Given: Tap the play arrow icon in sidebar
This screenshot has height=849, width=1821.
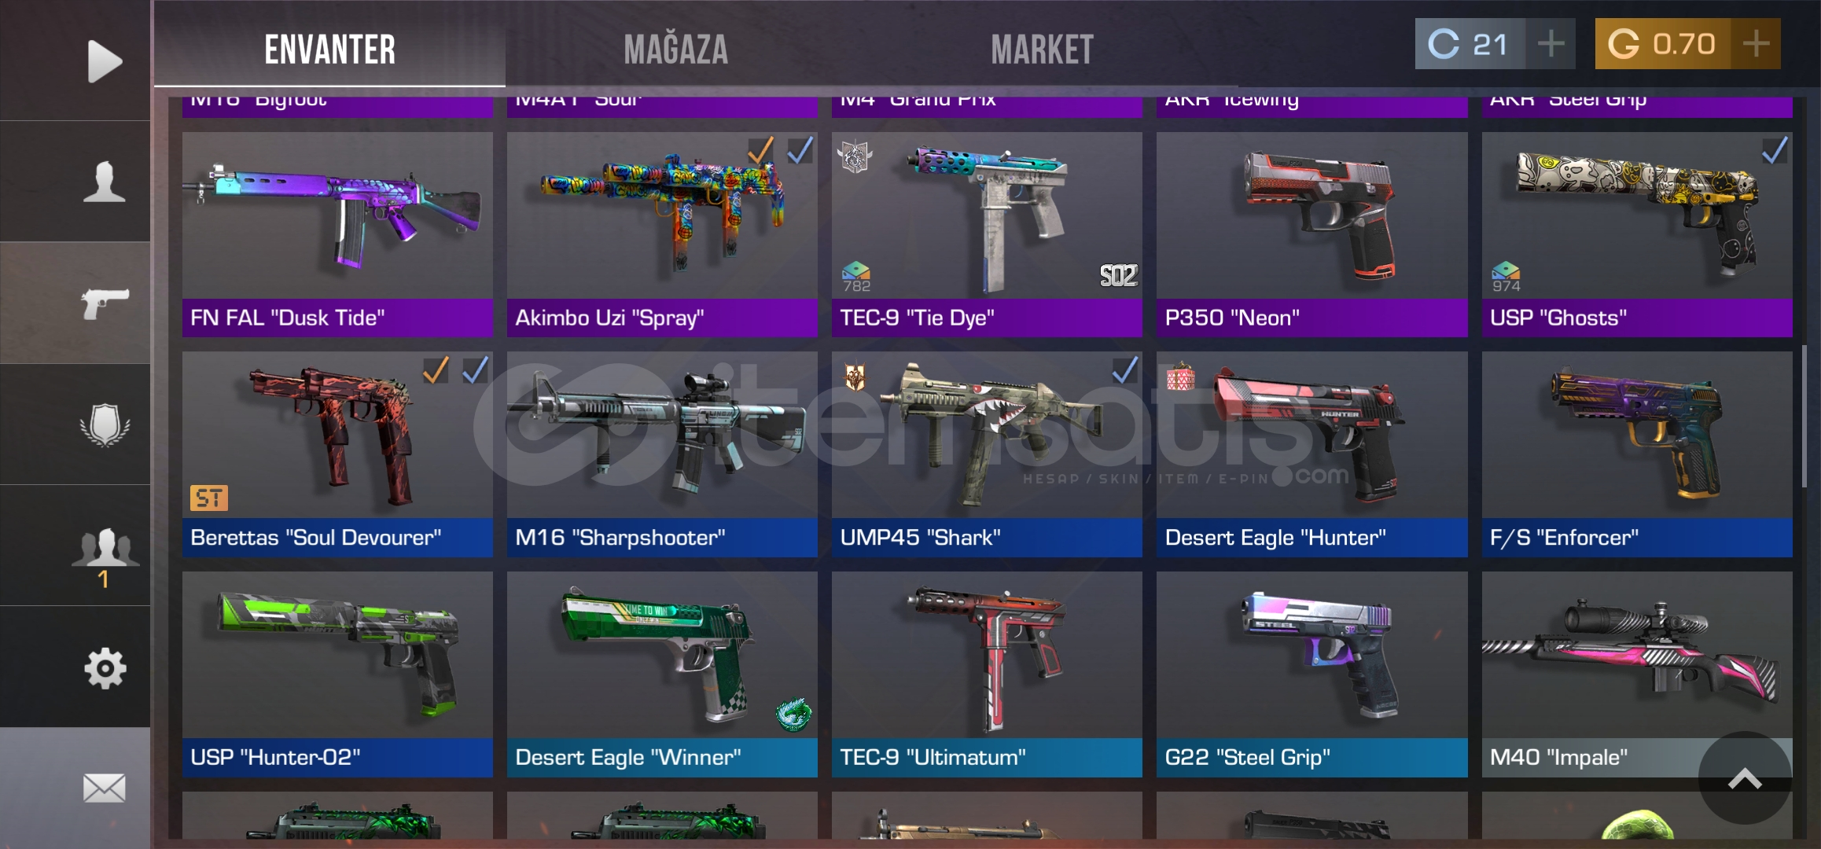Looking at the screenshot, I should (x=105, y=61).
